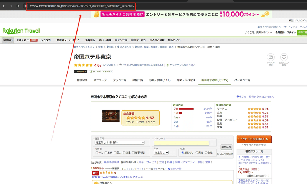Viewport: 307px width, 184px height.
Task: Click the hotel thumbnail photo
Action: pyautogui.click(x=111, y=116)
